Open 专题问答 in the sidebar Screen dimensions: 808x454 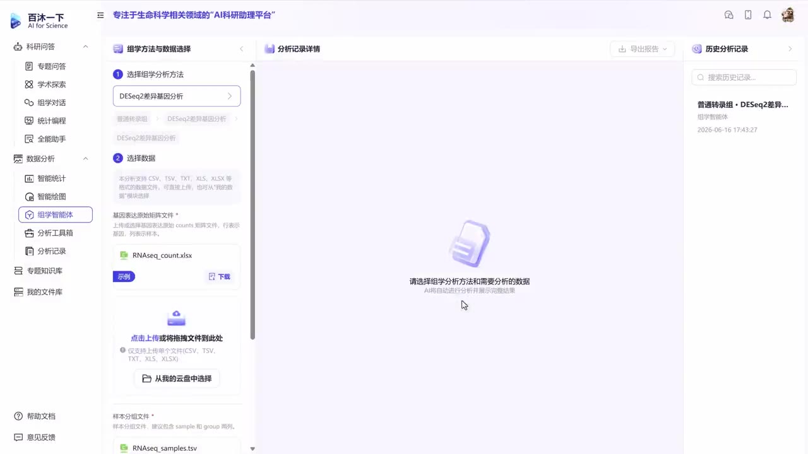(52, 66)
